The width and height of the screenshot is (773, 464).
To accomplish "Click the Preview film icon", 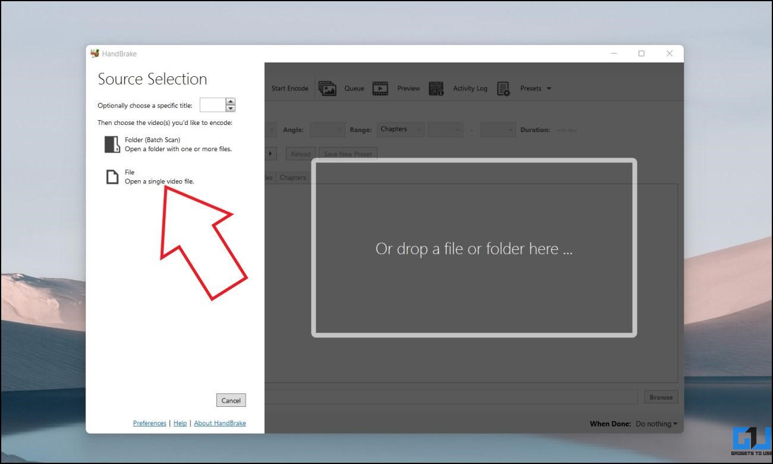I will (381, 89).
